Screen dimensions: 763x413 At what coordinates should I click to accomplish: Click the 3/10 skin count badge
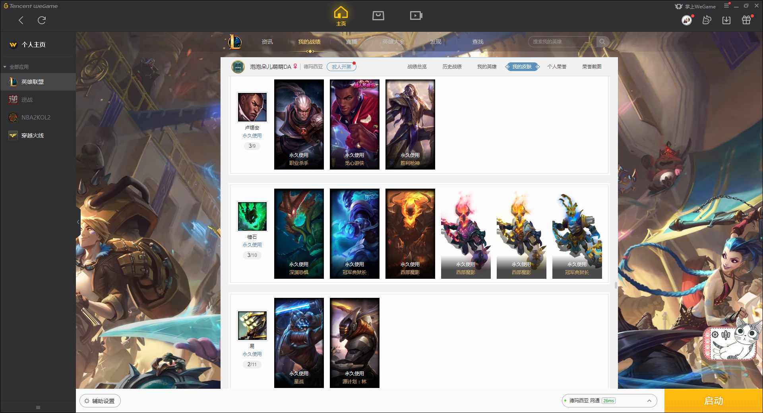[x=252, y=255]
